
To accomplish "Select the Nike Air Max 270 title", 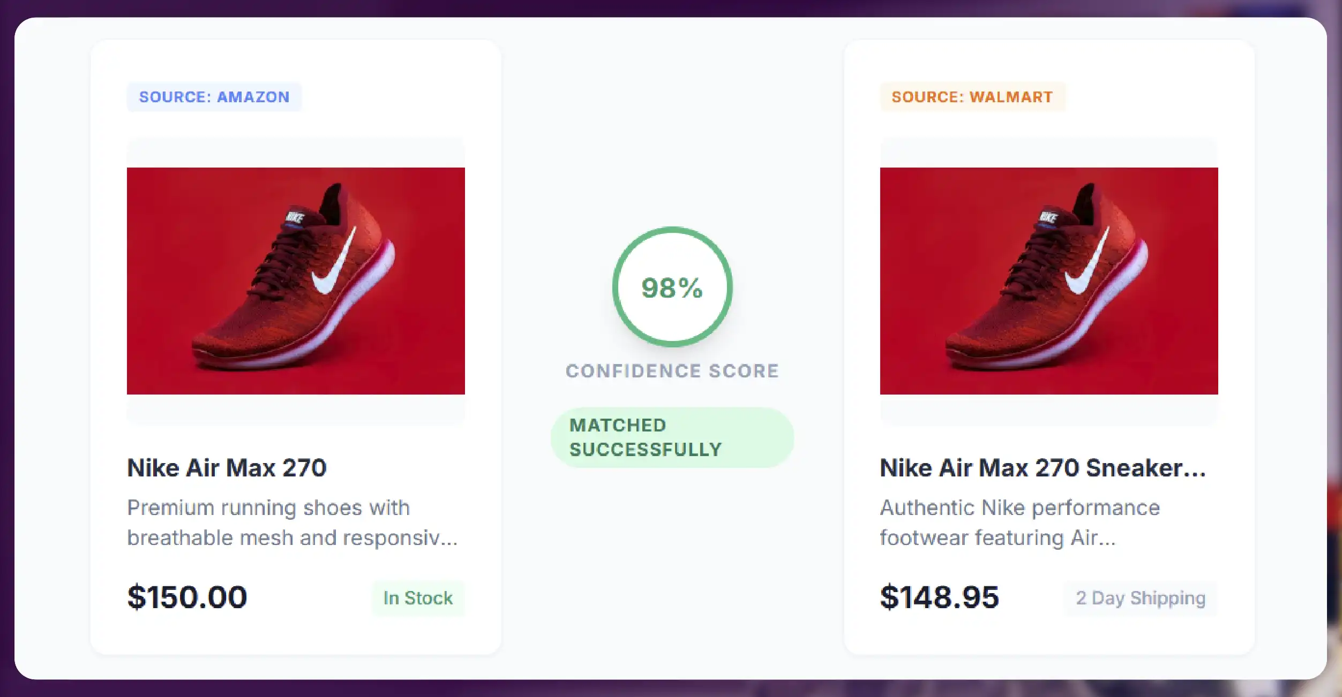I will click(x=227, y=468).
